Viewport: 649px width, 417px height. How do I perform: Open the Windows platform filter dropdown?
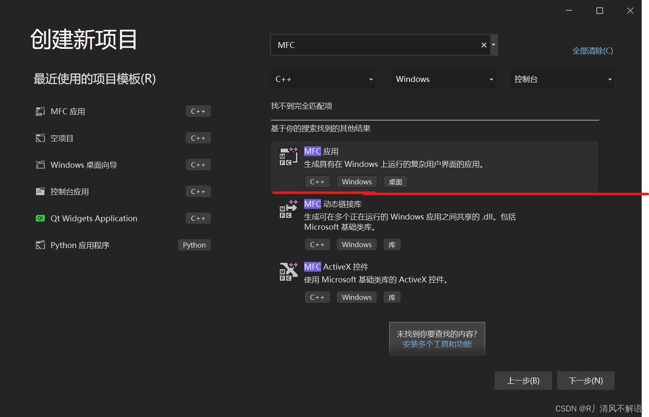tap(443, 79)
